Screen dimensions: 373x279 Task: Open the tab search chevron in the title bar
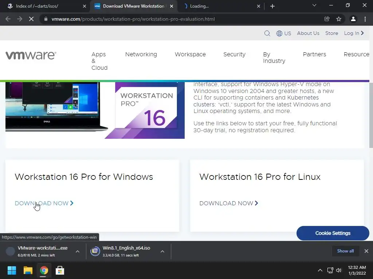click(x=314, y=5)
